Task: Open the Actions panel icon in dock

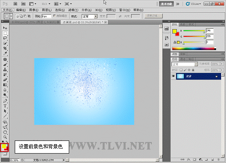Action: (x=167, y=45)
